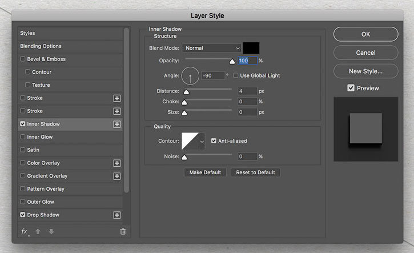Expand the Contour picker arrow
The height and width of the screenshot is (253, 414).
click(202, 141)
